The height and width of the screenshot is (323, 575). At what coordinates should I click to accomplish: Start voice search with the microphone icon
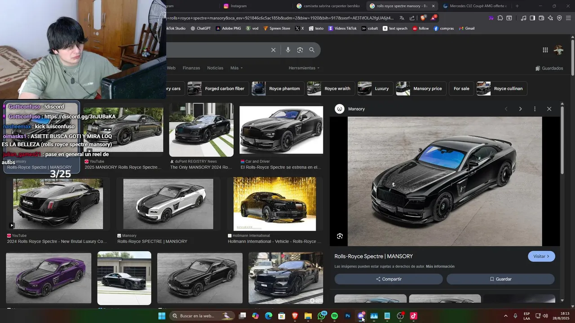[288, 50]
